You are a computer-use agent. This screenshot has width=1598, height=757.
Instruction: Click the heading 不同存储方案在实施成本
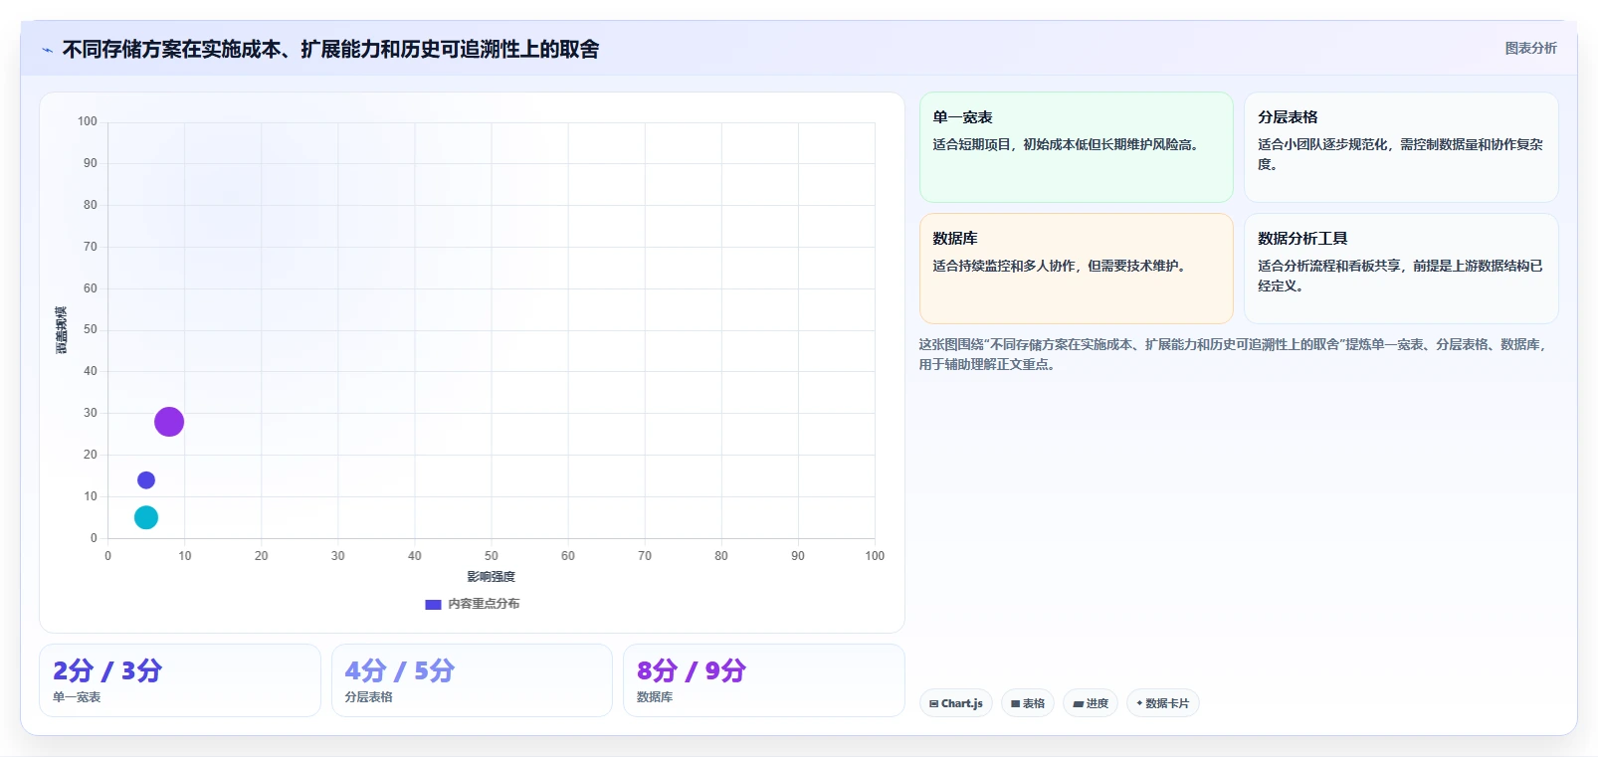[x=331, y=49]
